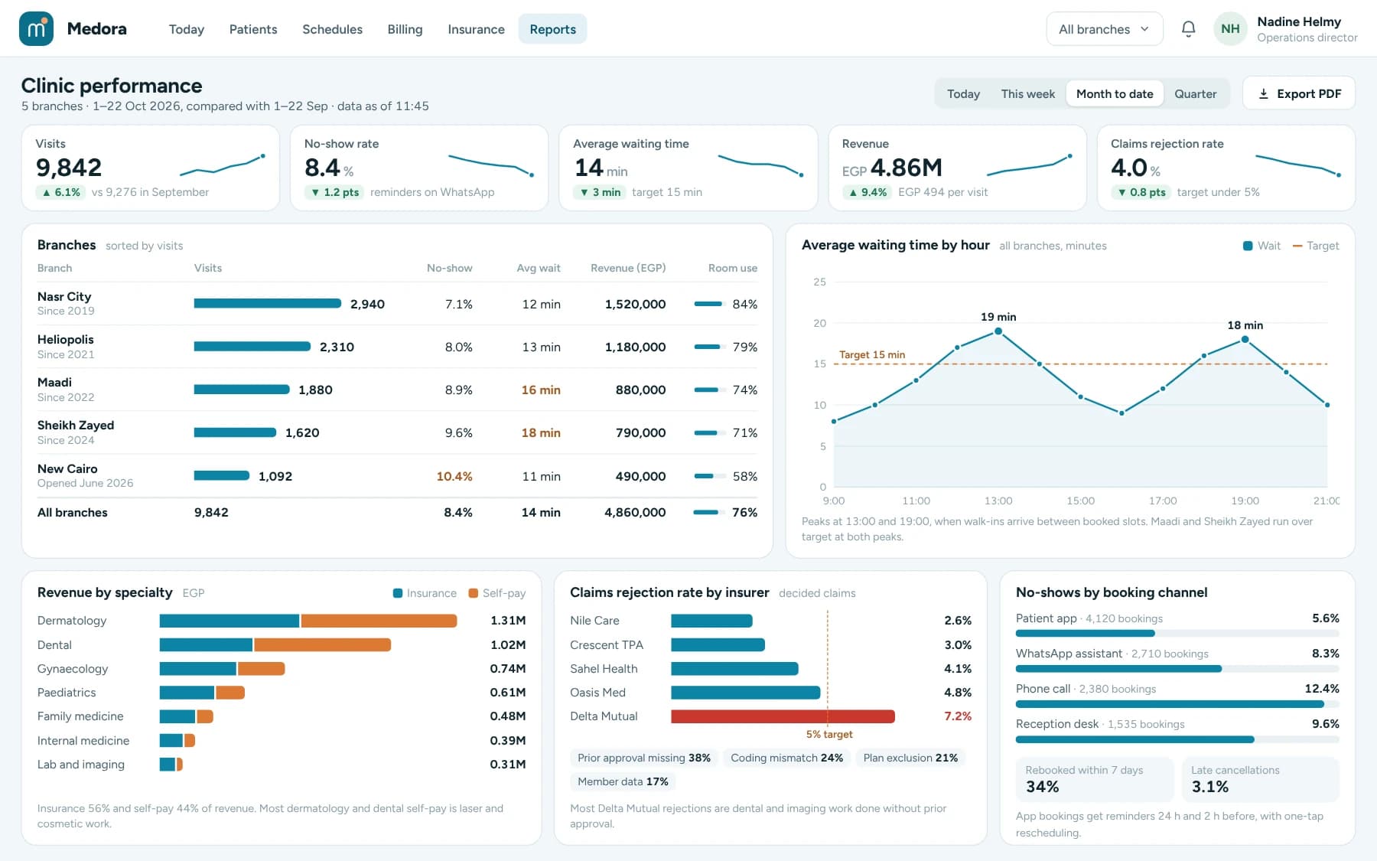This screenshot has width=1377, height=861.
Task: Open the All branches dropdown
Action: [x=1104, y=29]
